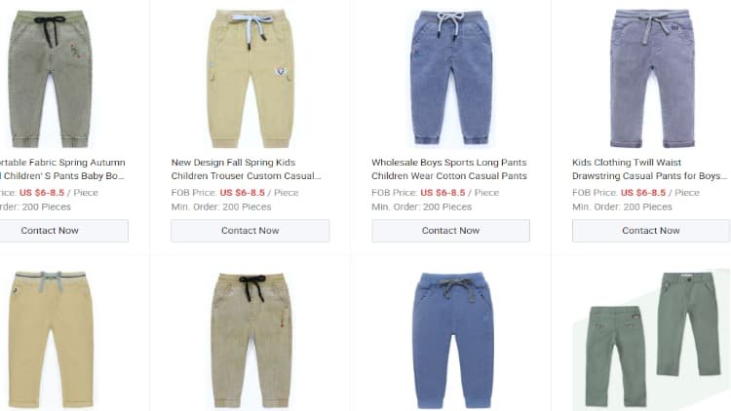
Task: Open 'Kids Clothing Twill Waist' product title
Action: coord(627,163)
